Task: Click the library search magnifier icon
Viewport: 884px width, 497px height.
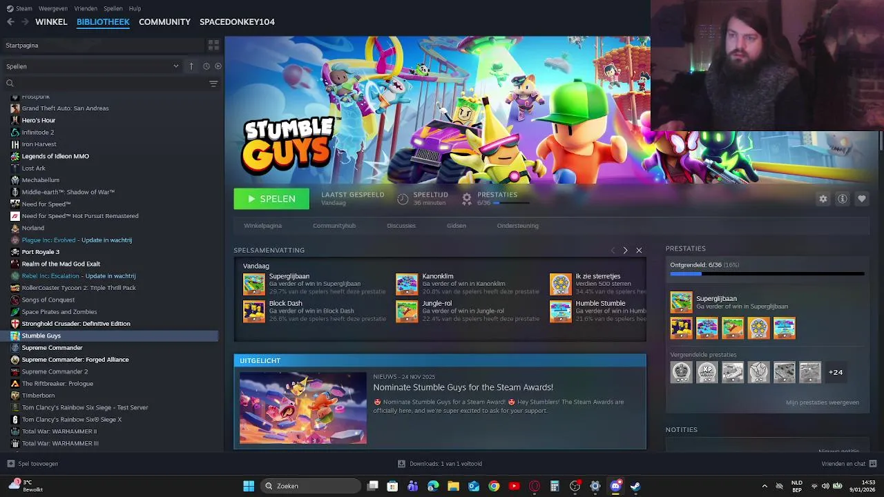Action: click(10, 84)
